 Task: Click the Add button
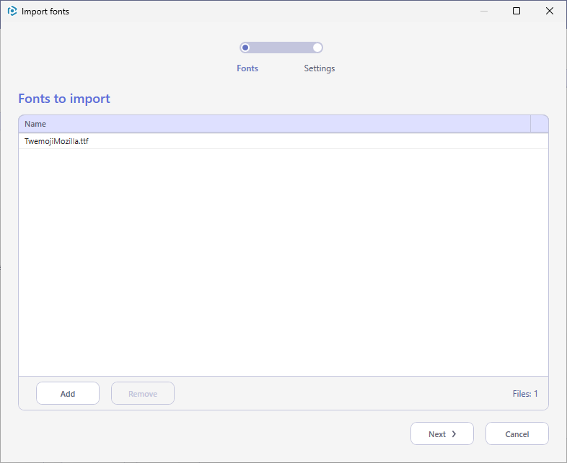pos(68,393)
